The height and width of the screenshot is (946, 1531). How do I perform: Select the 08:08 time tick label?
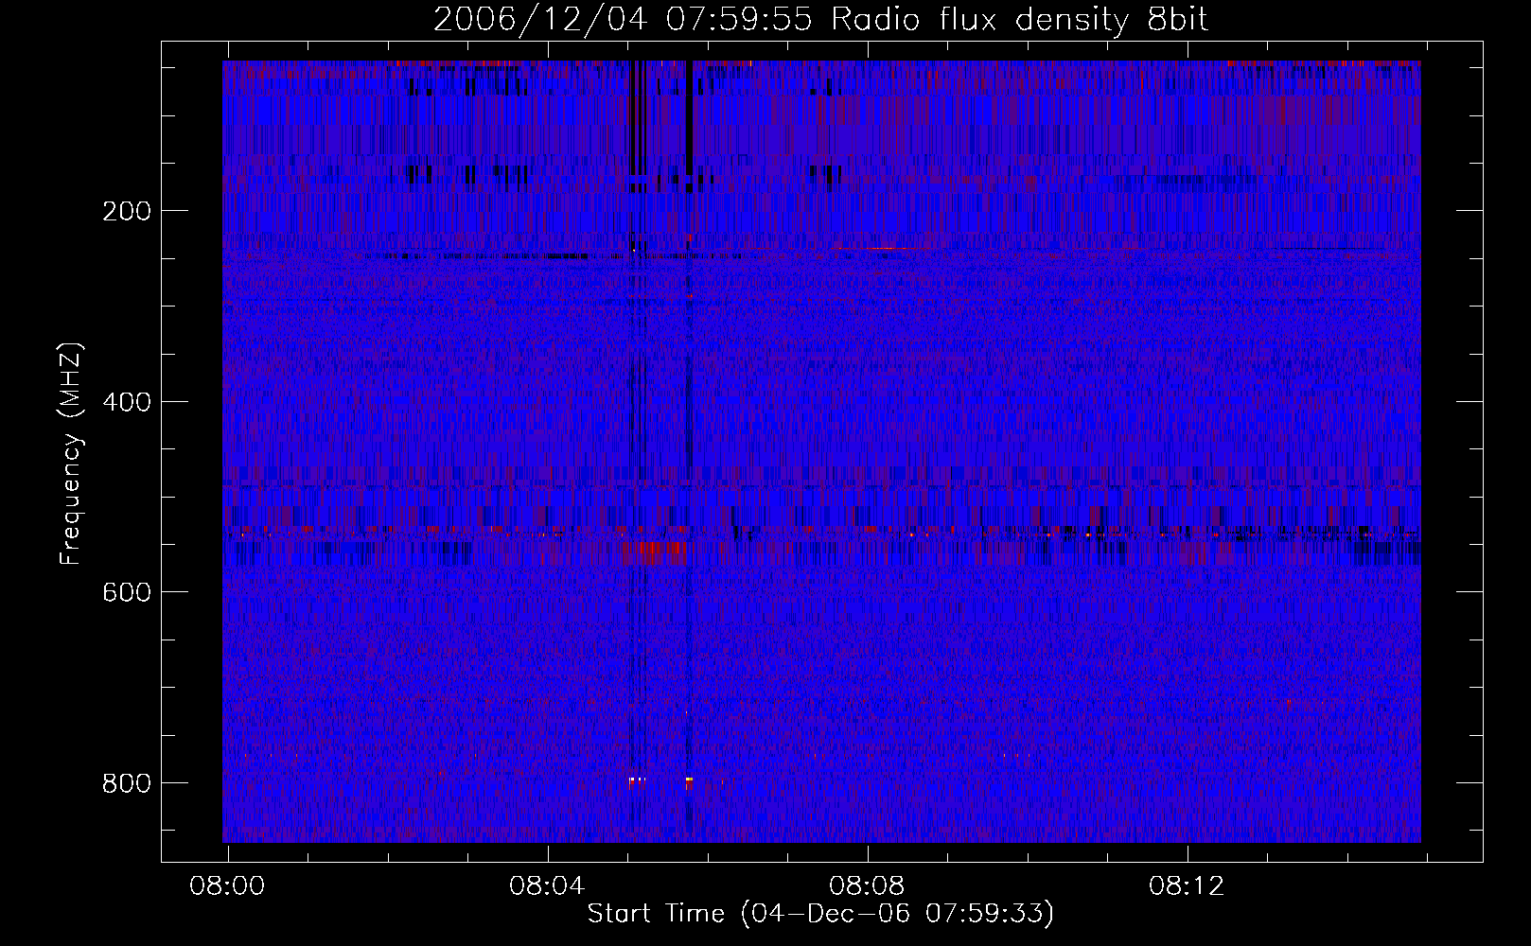[867, 886]
